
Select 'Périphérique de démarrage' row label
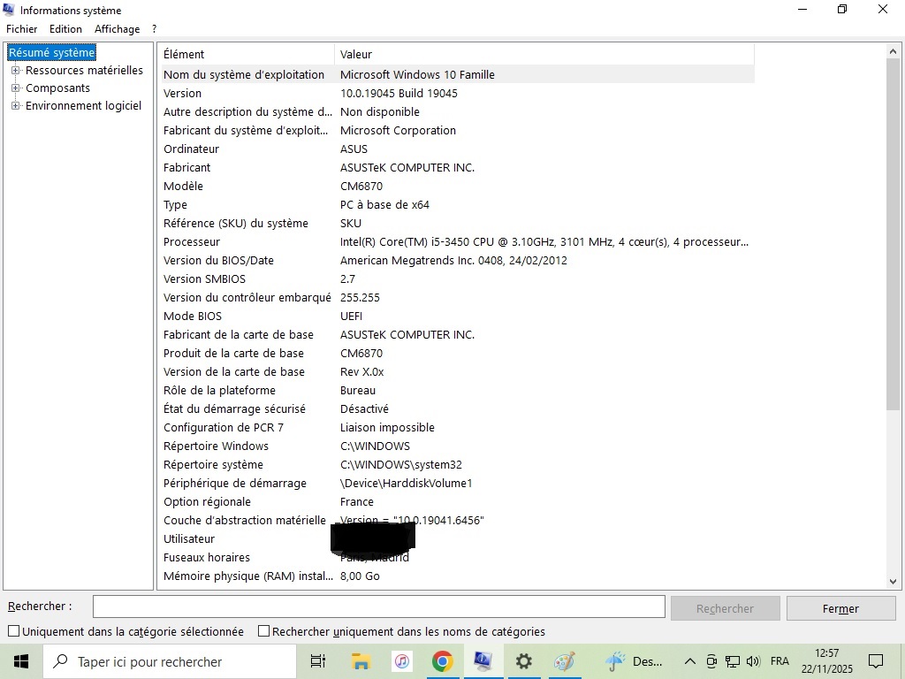pos(235,484)
